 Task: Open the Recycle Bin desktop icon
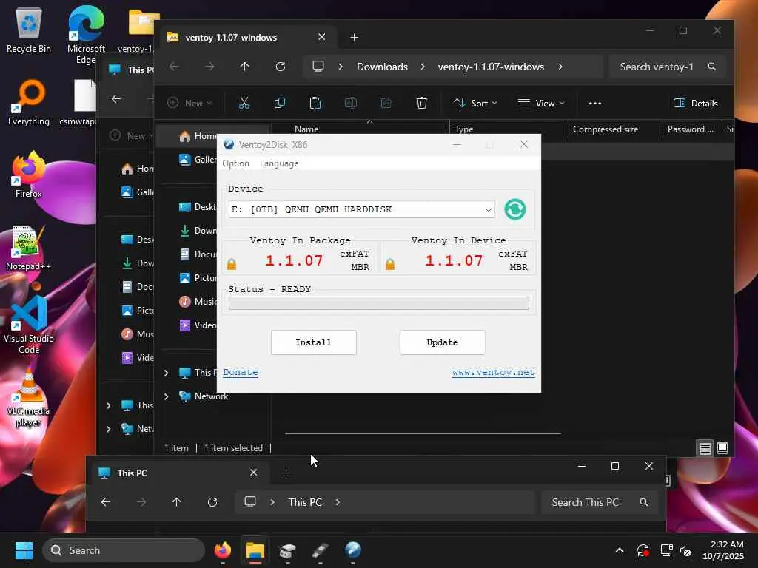pos(29,30)
